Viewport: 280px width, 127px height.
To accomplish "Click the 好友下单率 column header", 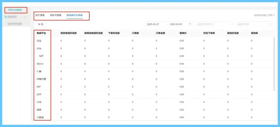I will pyautogui.click(x=209, y=33).
